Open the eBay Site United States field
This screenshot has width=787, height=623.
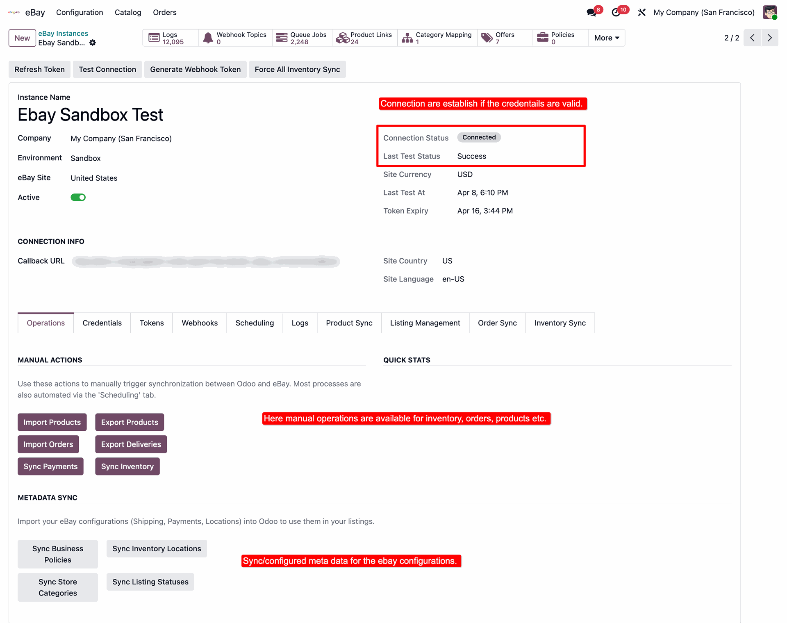pos(94,178)
